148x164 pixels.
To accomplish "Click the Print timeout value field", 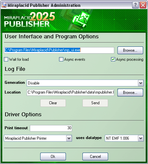I will (x=51, y=128).
